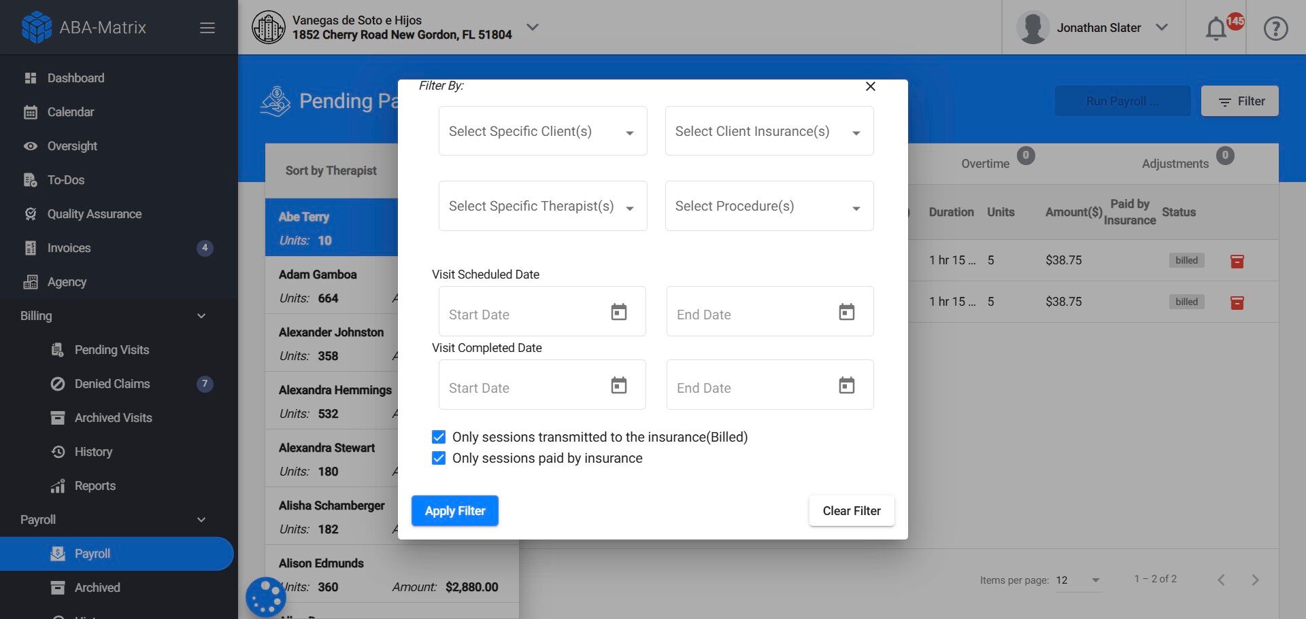Open Denied Claims in the sidebar
The width and height of the screenshot is (1306, 619).
(x=112, y=383)
